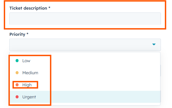Choose Low priority from the list

coord(26,61)
